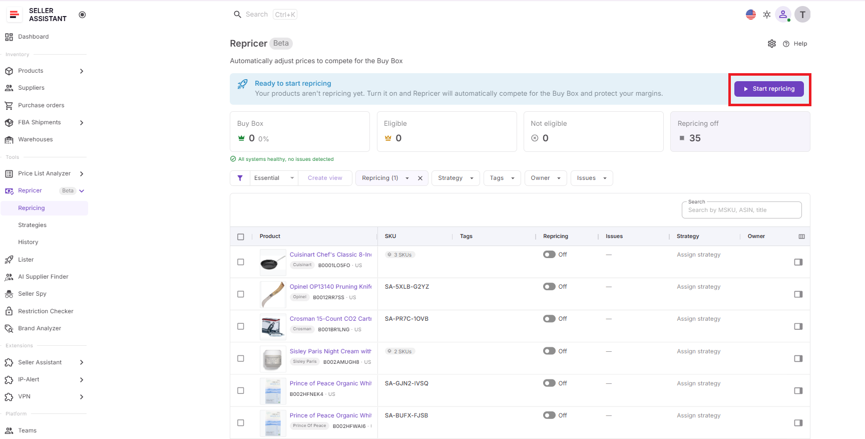Click the Seller Assistant logo icon
Viewport: 865px width, 439px height.
coord(14,15)
